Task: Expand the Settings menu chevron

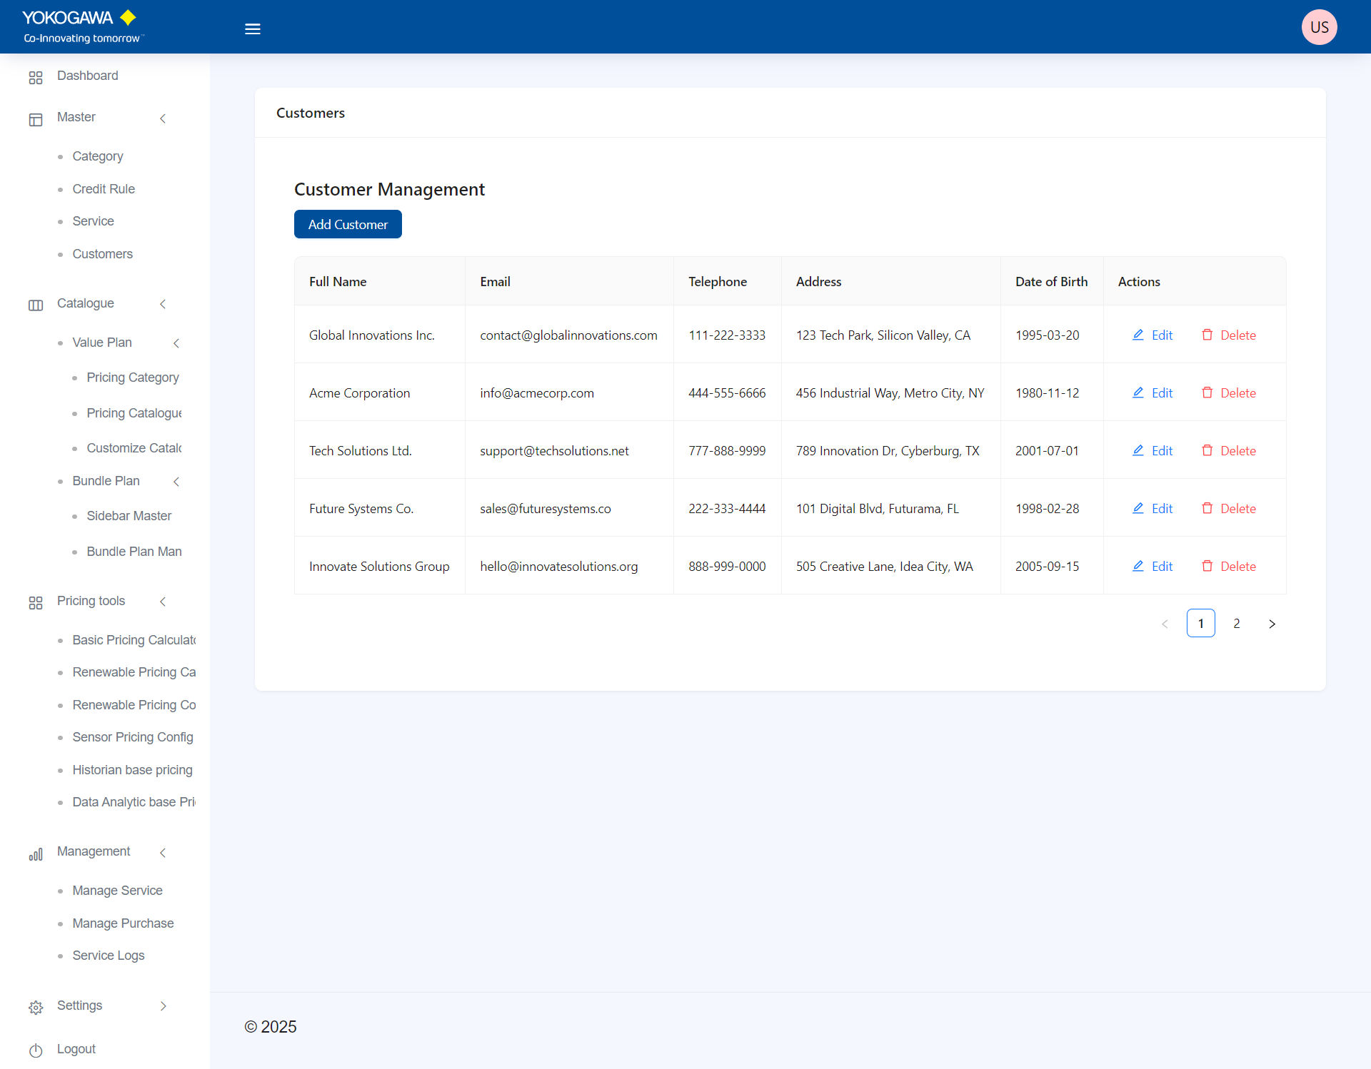Action: (163, 1006)
